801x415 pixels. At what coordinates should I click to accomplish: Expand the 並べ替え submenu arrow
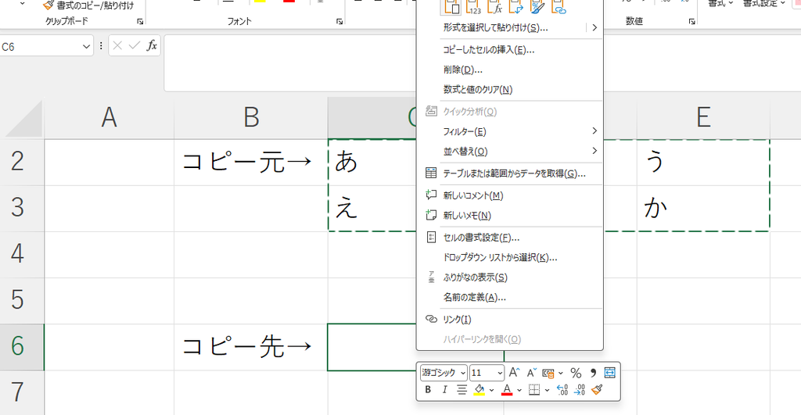click(x=594, y=151)
